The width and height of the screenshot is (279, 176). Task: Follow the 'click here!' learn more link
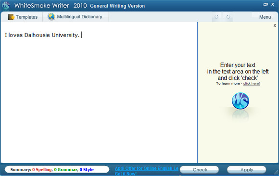[252, 84]
